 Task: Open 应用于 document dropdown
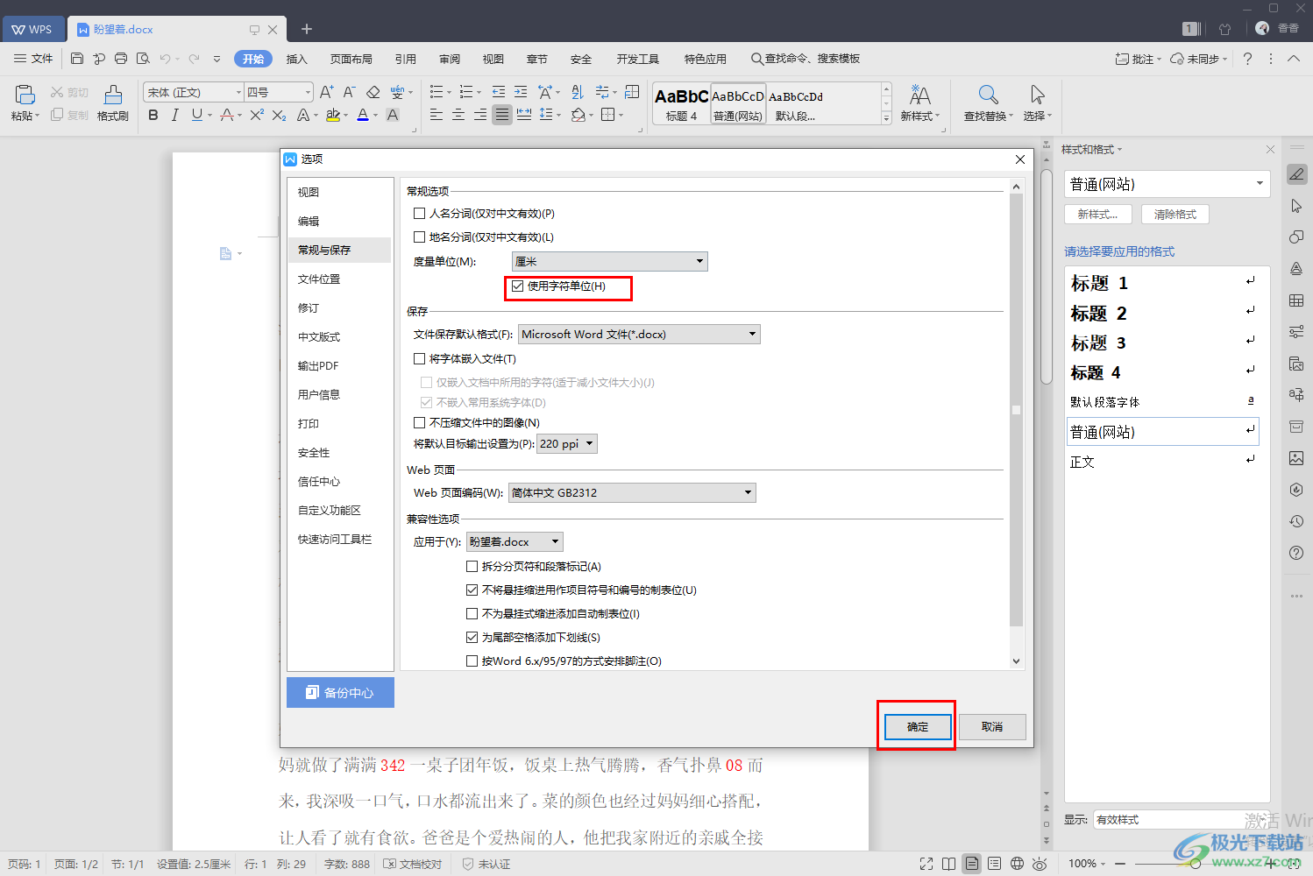[x=515, y=541]
